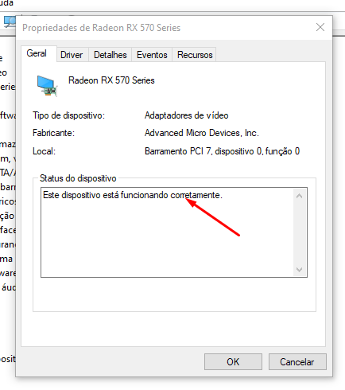Screen dimensions: 345x390
Task: Click the Adaptadores de vídeo device type value
Action: pyautogui.click(x=186, y=115)
